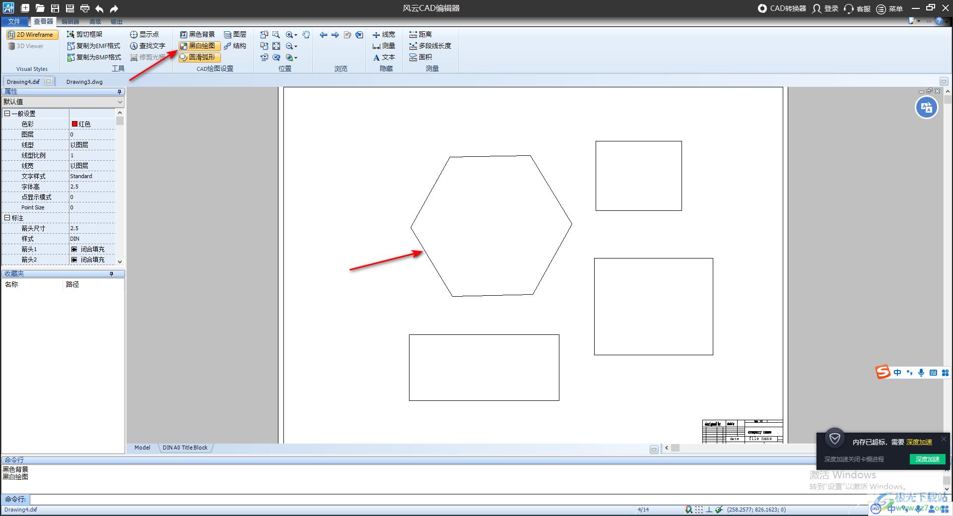Open the Zoom out dropdown arrow

(296, 46)
